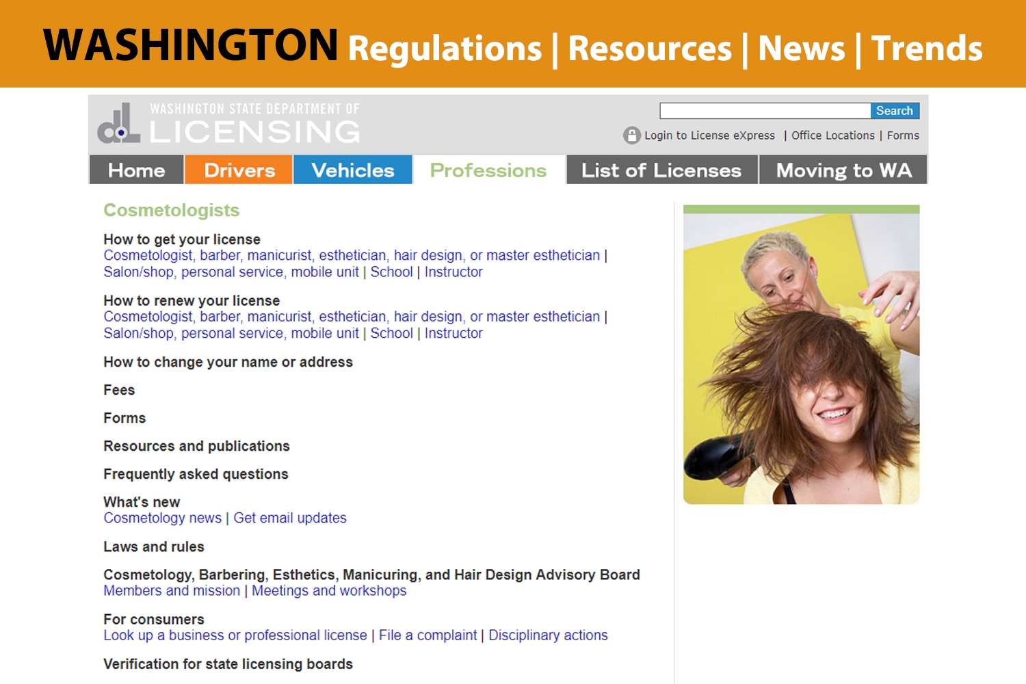This screenshot has height=684, width=1026.
Task: Select the Professions tab
Action: pos(488,170)
